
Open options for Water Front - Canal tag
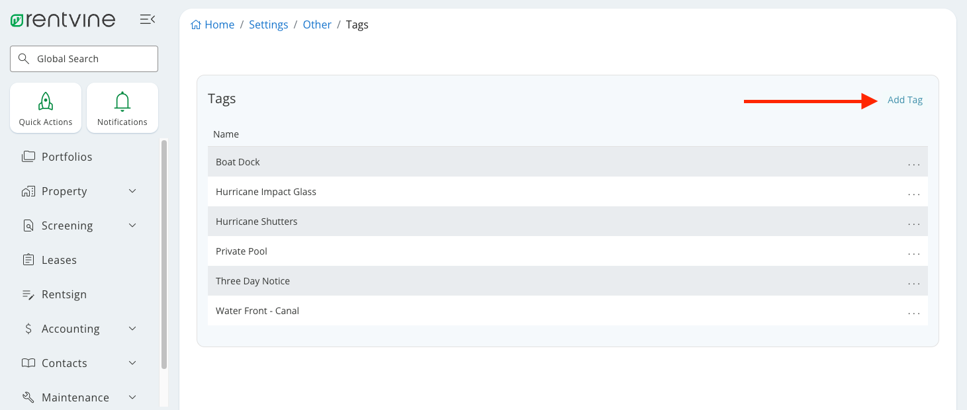tap(914, 313)
